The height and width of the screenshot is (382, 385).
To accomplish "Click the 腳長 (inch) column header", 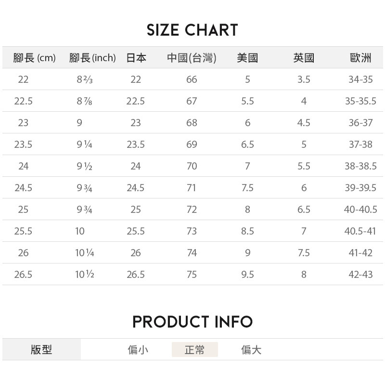I will point(92,58).
